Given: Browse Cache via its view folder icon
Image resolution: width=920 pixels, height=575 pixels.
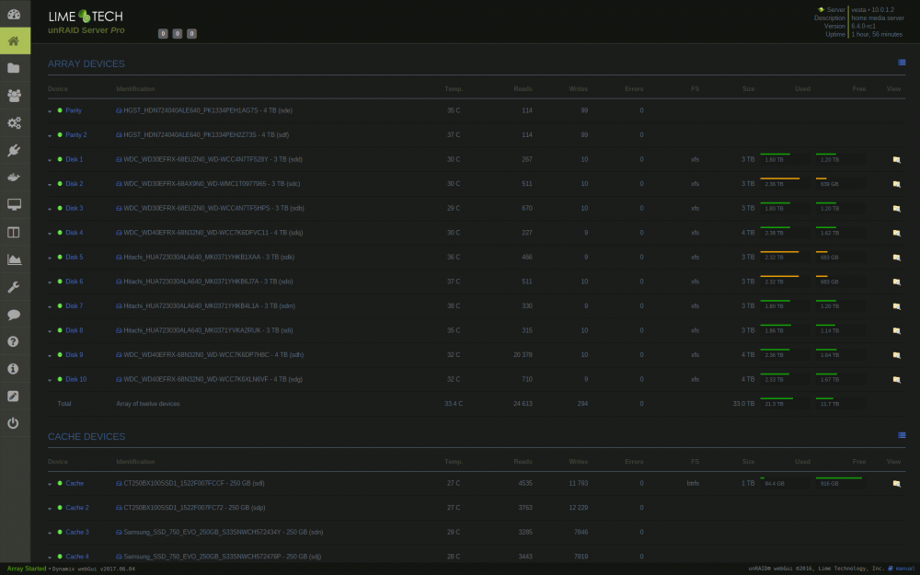Looking at the screenshot, I should (896, 484).
